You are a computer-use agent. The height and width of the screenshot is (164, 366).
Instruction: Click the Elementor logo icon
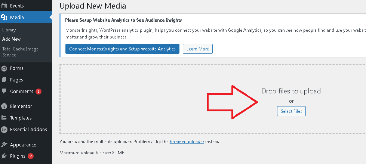pos(4,106)
